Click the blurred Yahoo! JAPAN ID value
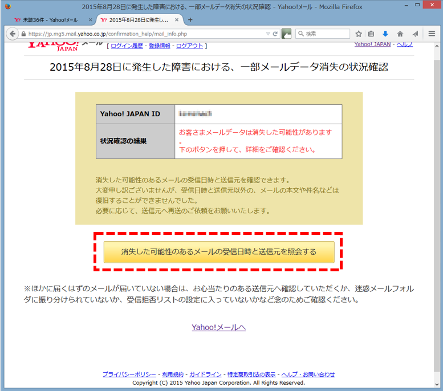This screenshot has width=443, height=391. pos(196,114)
